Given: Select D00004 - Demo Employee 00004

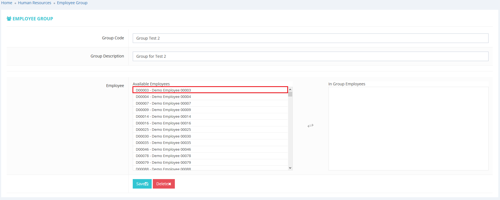Looking at the screenshot, I should pyautogui.click(x=163, y=97).
